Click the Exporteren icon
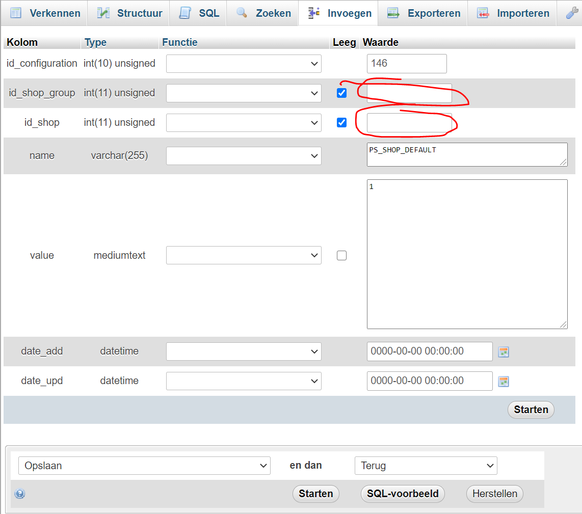Image resolution: width=582 pixels, height=514 pixels. (393, 13)
